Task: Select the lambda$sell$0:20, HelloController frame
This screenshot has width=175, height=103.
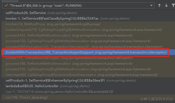Action: [x=88, y=86]
